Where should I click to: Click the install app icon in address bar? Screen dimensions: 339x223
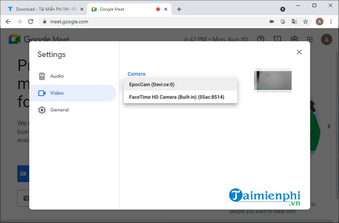[283, 22]
